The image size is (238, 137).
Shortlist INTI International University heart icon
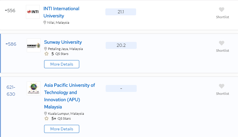[222, 10]
